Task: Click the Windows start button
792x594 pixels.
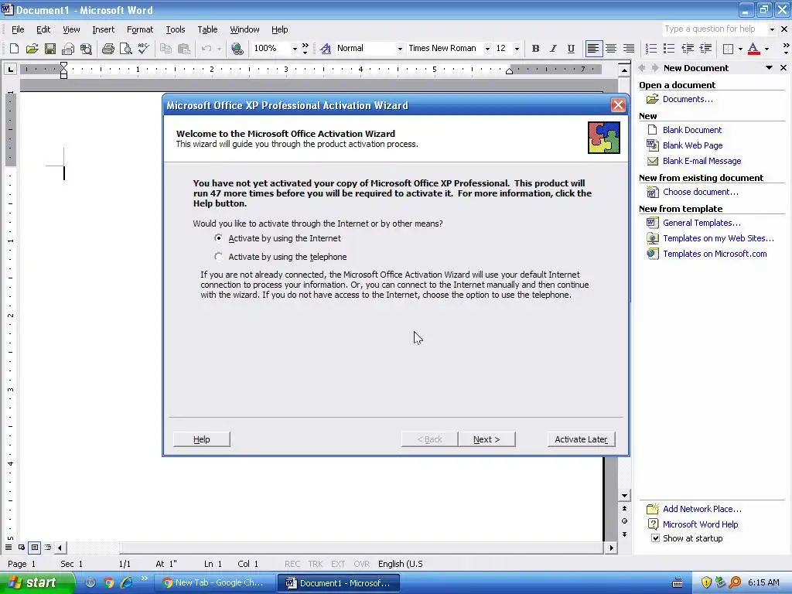Action: point(37,582)
